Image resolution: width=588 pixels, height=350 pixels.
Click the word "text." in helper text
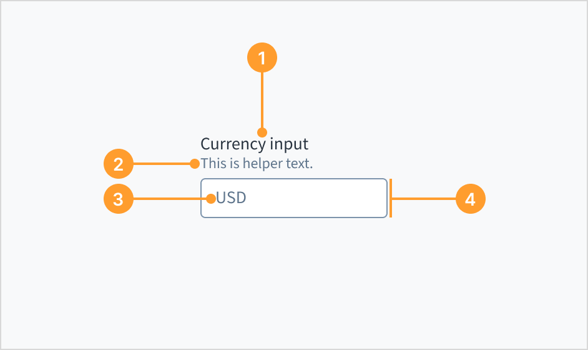coord(300,164)
